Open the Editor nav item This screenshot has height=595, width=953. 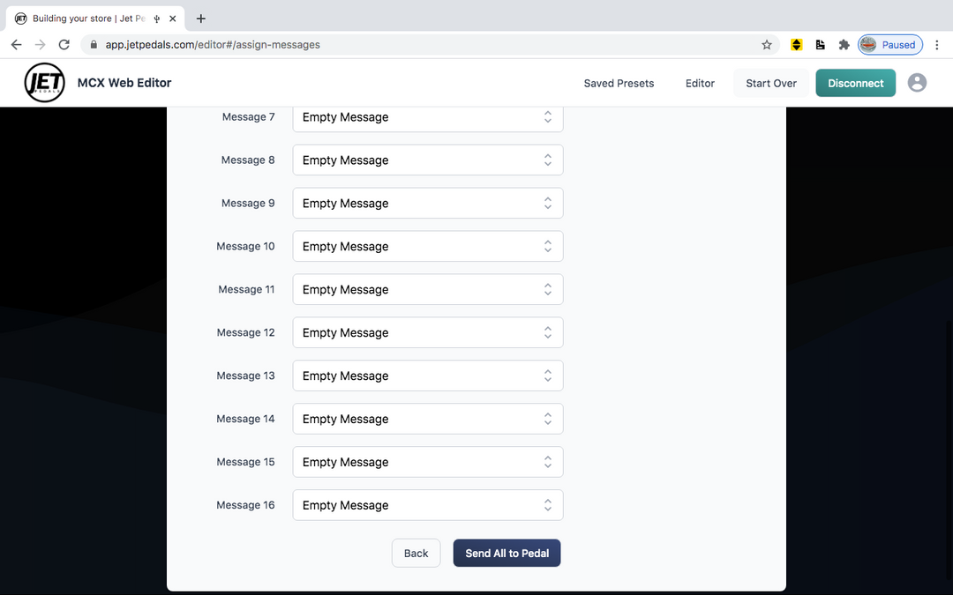pyautogui.click(x=700, y=84)
